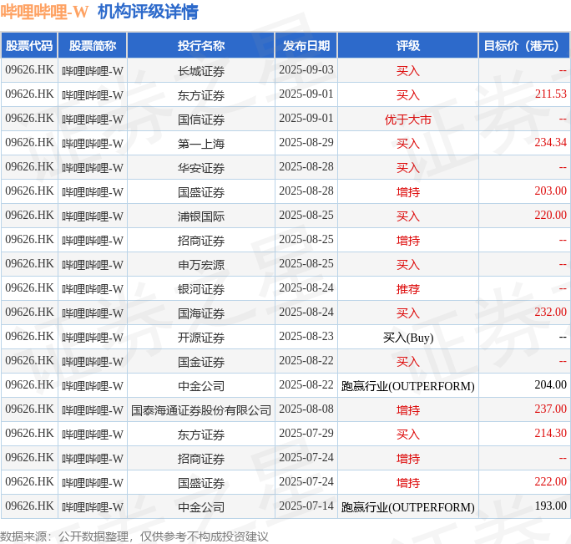Click the target price 193.00
The height and width of the screenshot is (544, 571).
[551, 506]
